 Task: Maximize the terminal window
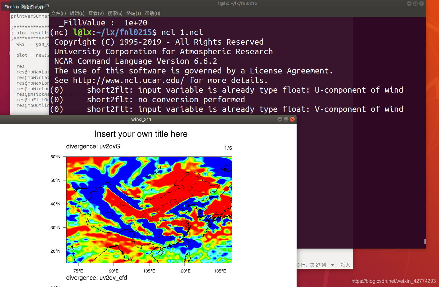click(x=415, y=3)
